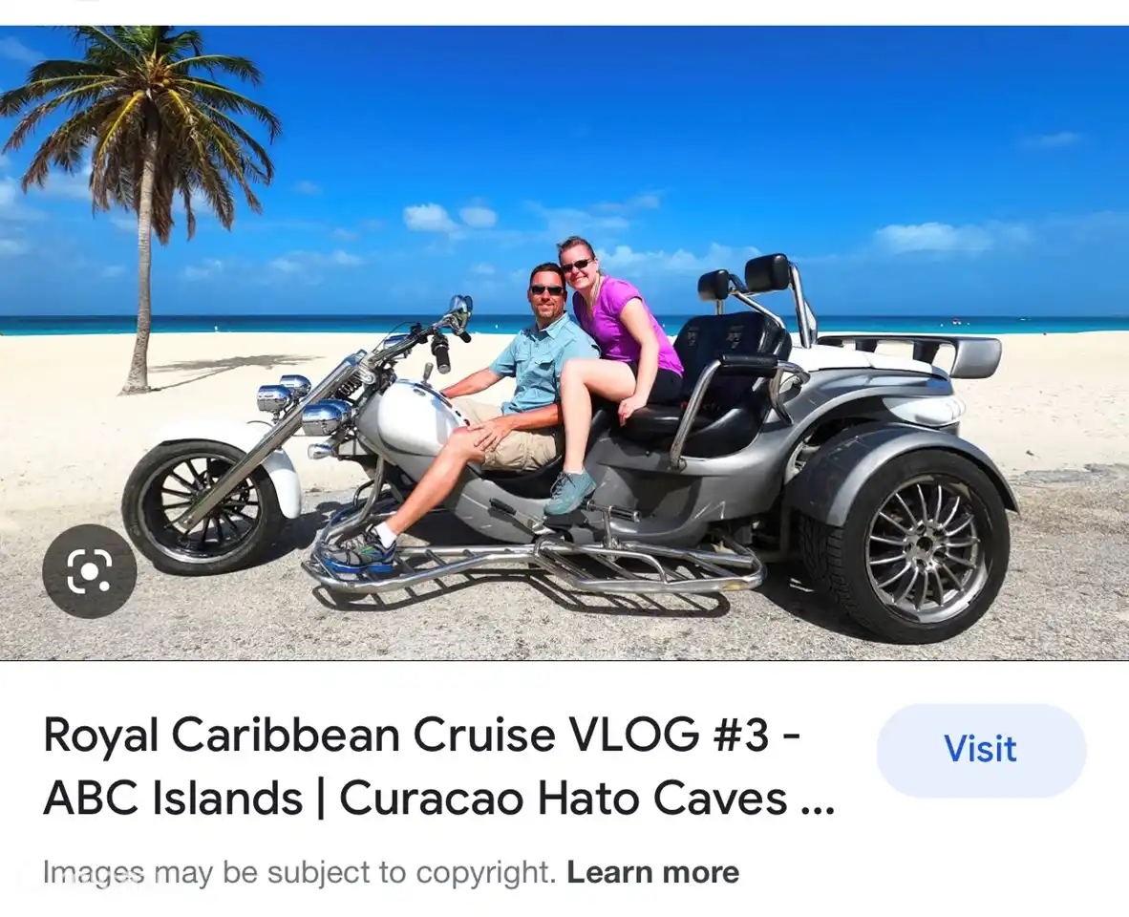This screenshot has height=917, width=1129.
Task: Tap the trike beach photo preview
Action: (x=564, y=343)
